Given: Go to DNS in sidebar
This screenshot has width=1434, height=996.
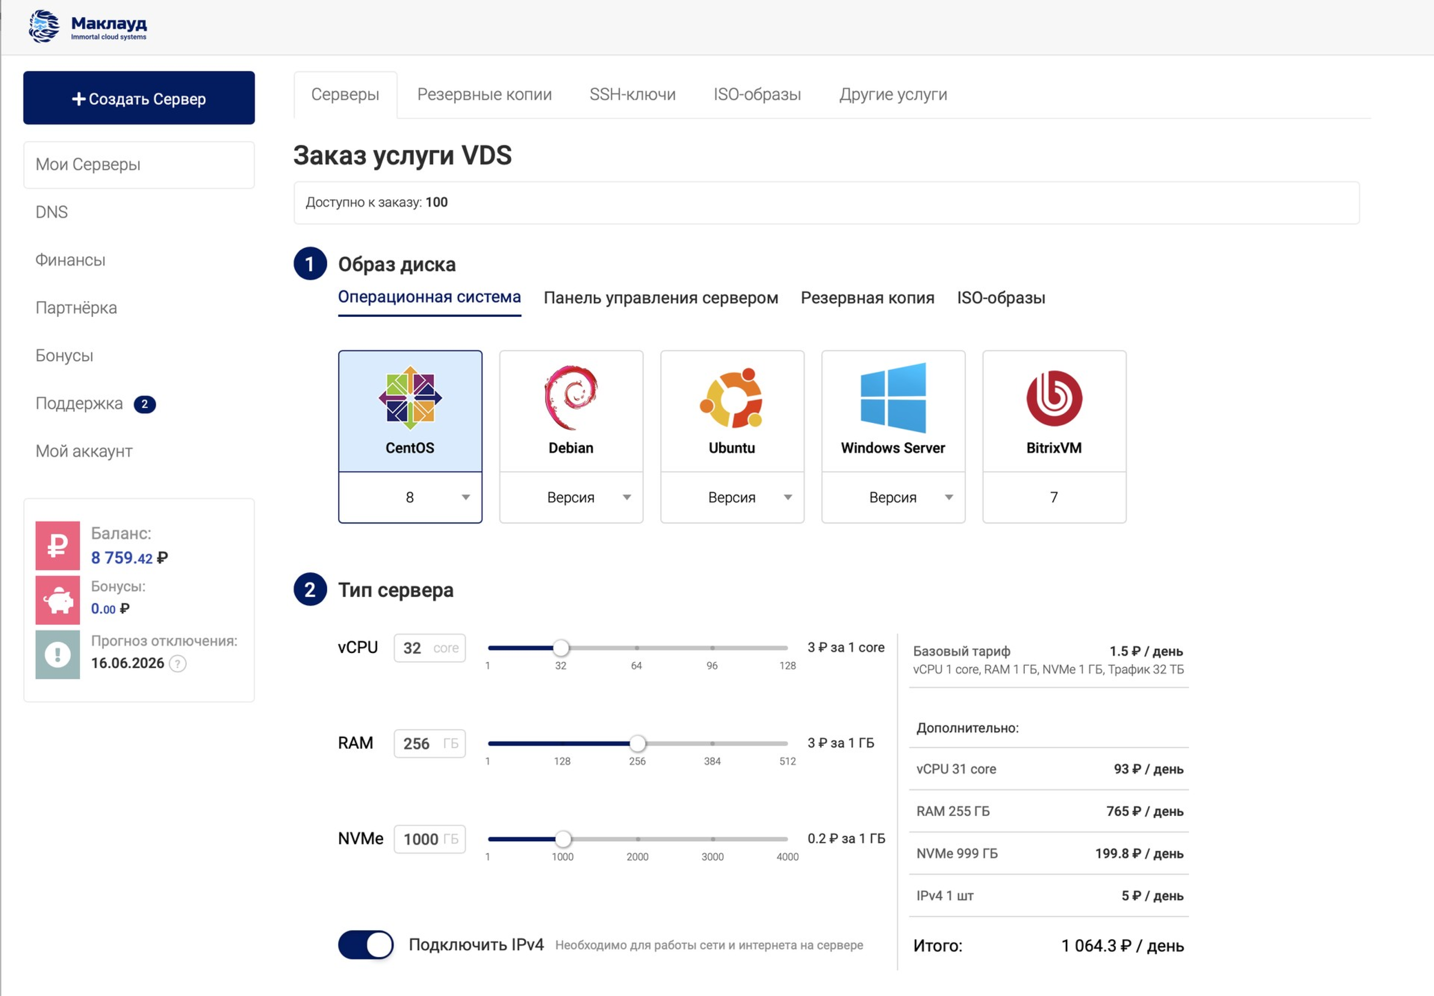Looking at the screenshot, I should point(52,212).
